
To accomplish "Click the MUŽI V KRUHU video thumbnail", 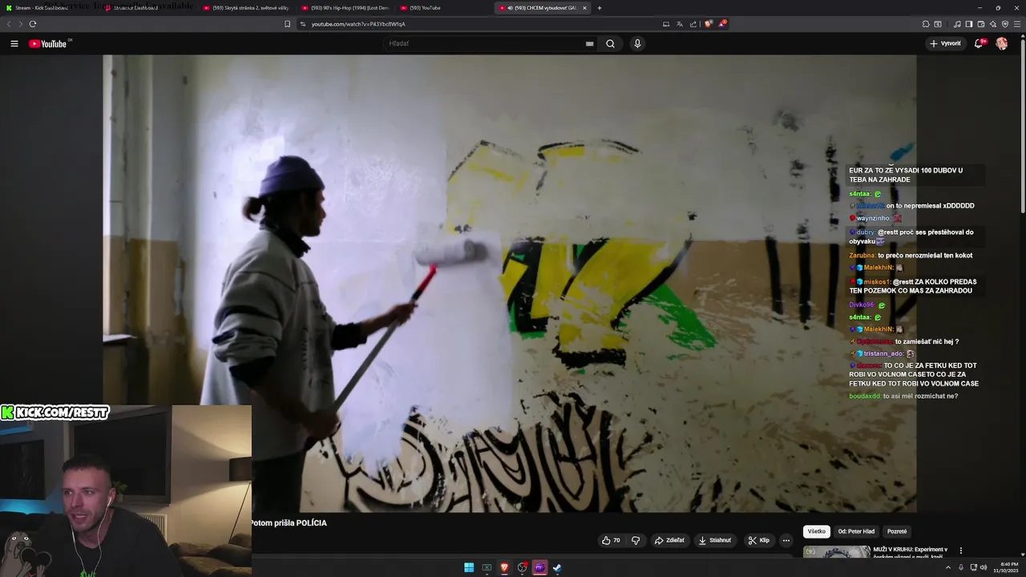I will point(836,552).
